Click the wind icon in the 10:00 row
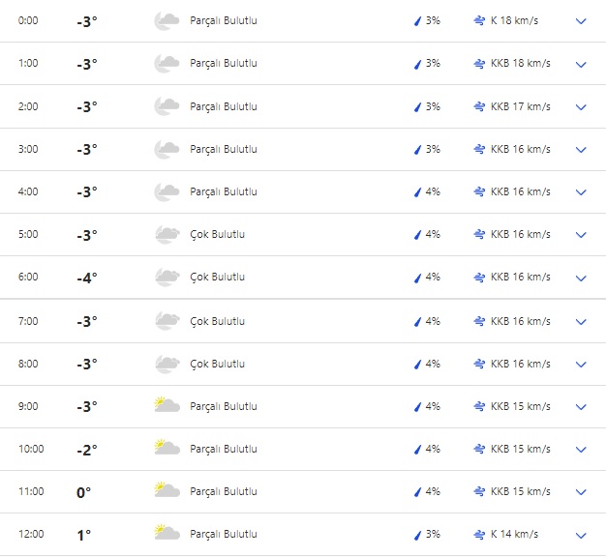 pos(479,449)
